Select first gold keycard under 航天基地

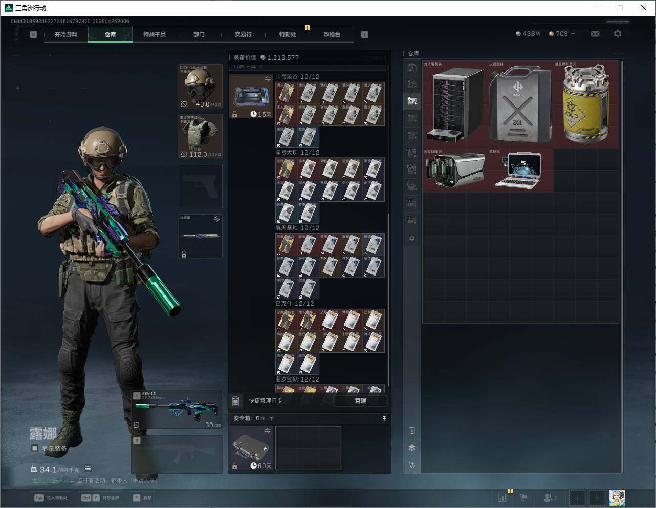[x=286, y=244]
